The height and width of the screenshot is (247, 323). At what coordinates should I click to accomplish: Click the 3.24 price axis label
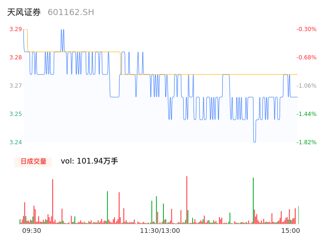click(16, 142)
